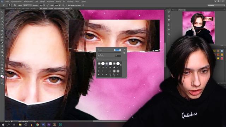Toggle airbrush mode in options bar
The height and width of the screenshot is (127, 226).
click(63, 5)
